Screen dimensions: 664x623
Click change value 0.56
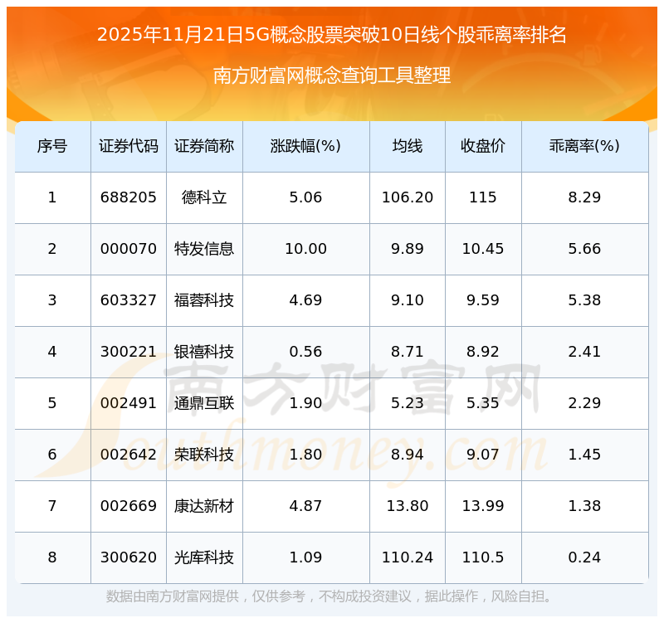click(305, 352)
